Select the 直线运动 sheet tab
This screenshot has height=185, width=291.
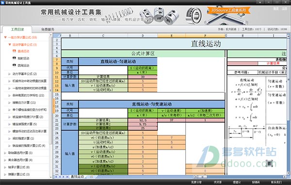coord(78,177)
